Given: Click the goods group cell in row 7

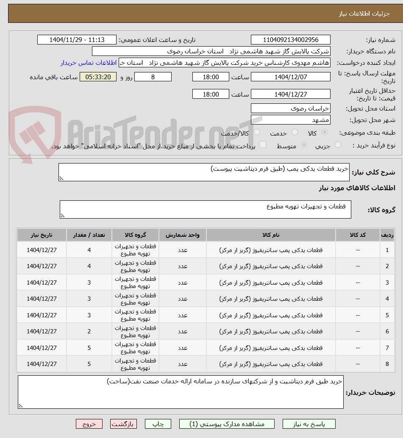Looking at the screenshot, I should (x=135, y=348).
